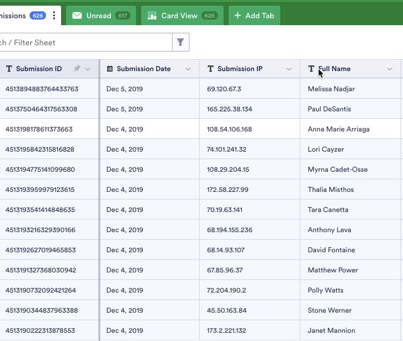Click submission ID 4513894883764433763
This screenshot has width=403, height=341.
(42, 89)
